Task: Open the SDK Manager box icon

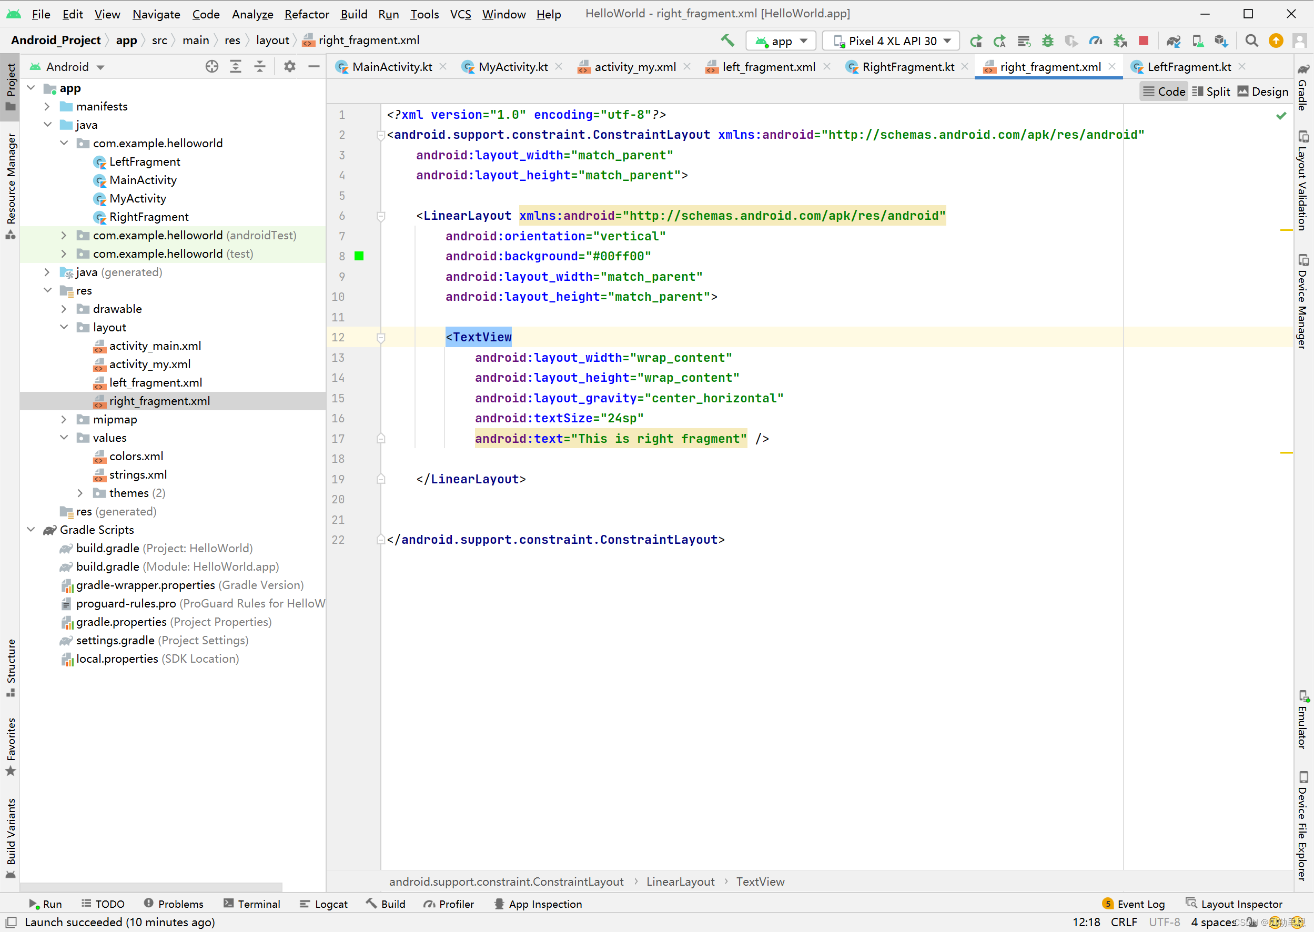Action: click(x=1221, y=40)
